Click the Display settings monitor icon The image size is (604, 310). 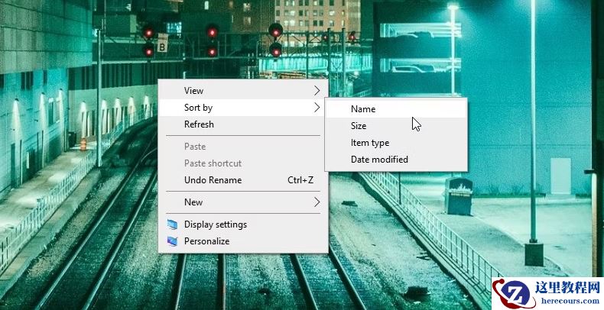pyautogui.click(x=172, y=224)
